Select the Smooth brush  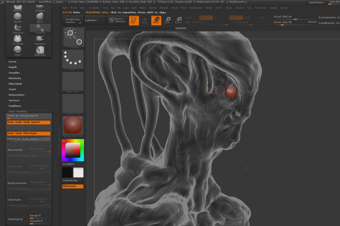click(x=18, y=18)
